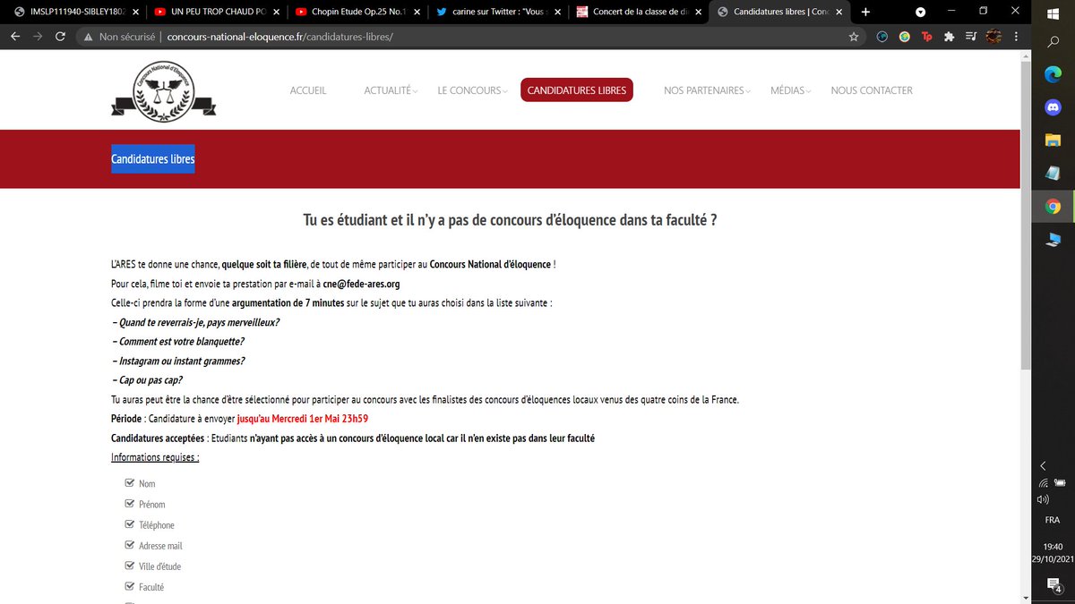Viewport: 1075px width, 604px height.
Task: Toggle the Adresse mail checkbox
Action: click(129, 545)
